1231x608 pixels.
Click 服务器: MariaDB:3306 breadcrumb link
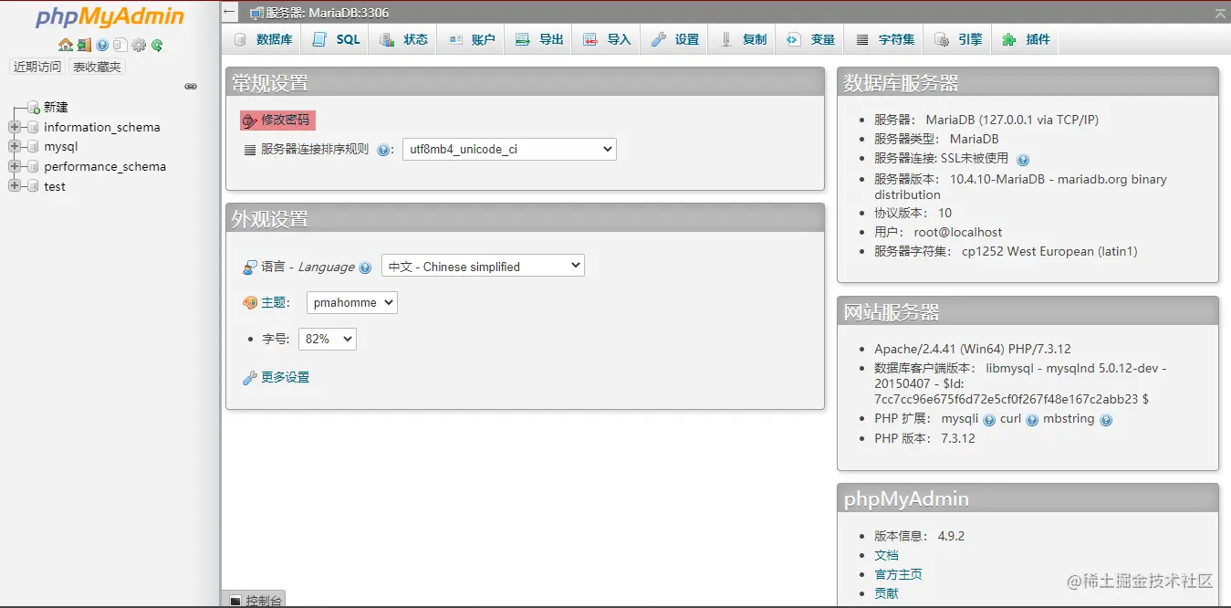coord(328,13)
